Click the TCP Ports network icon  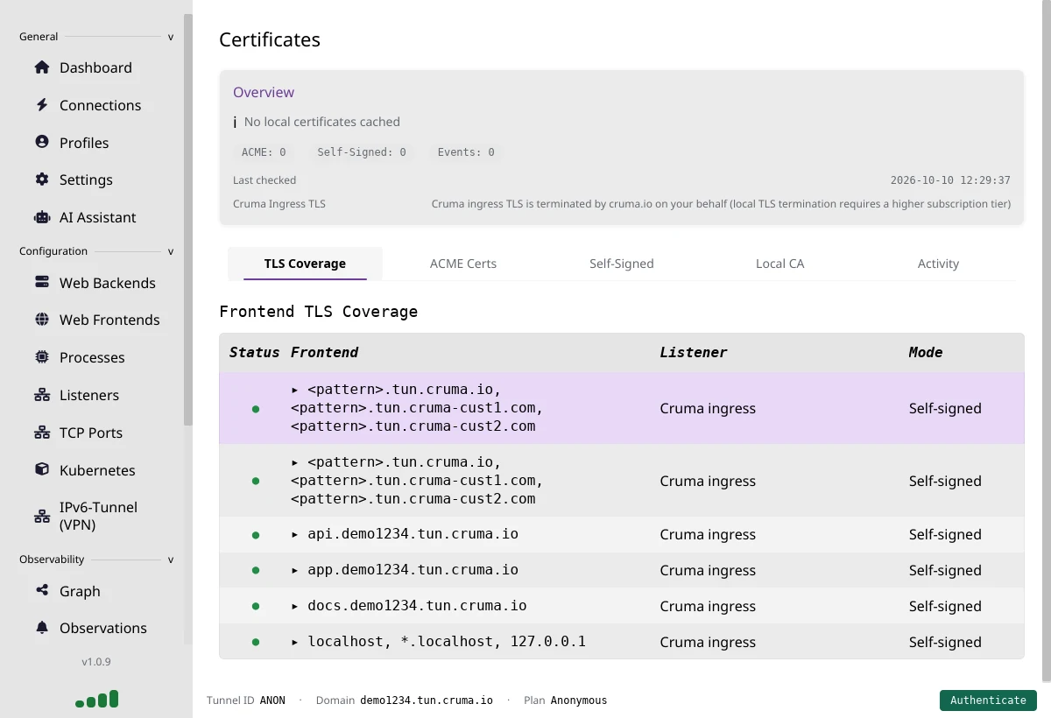[42, 433]
